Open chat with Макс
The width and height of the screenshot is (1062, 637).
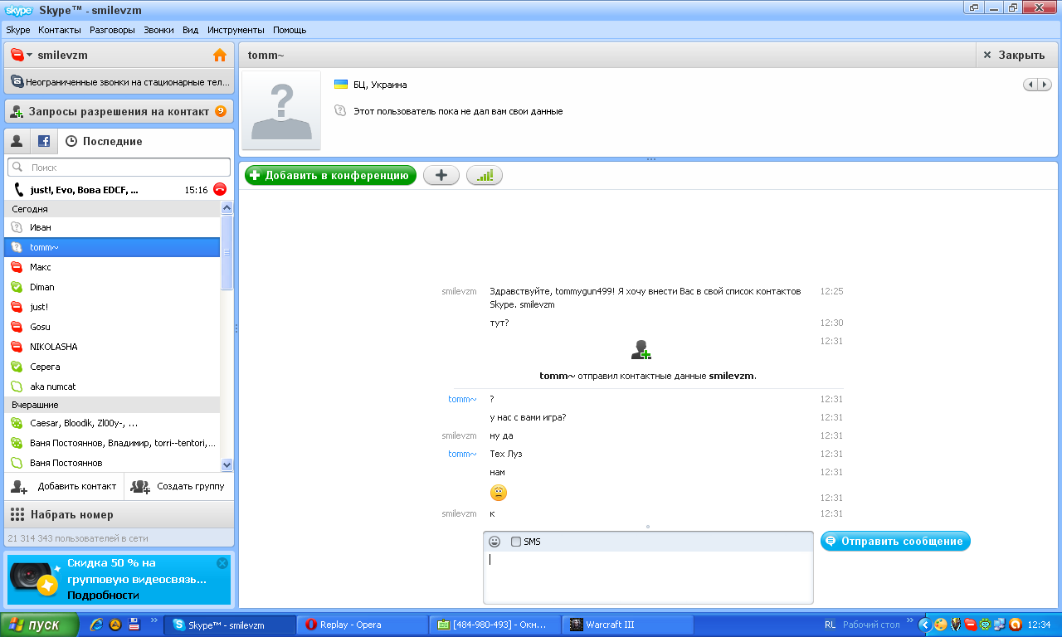tap(112, 267)
